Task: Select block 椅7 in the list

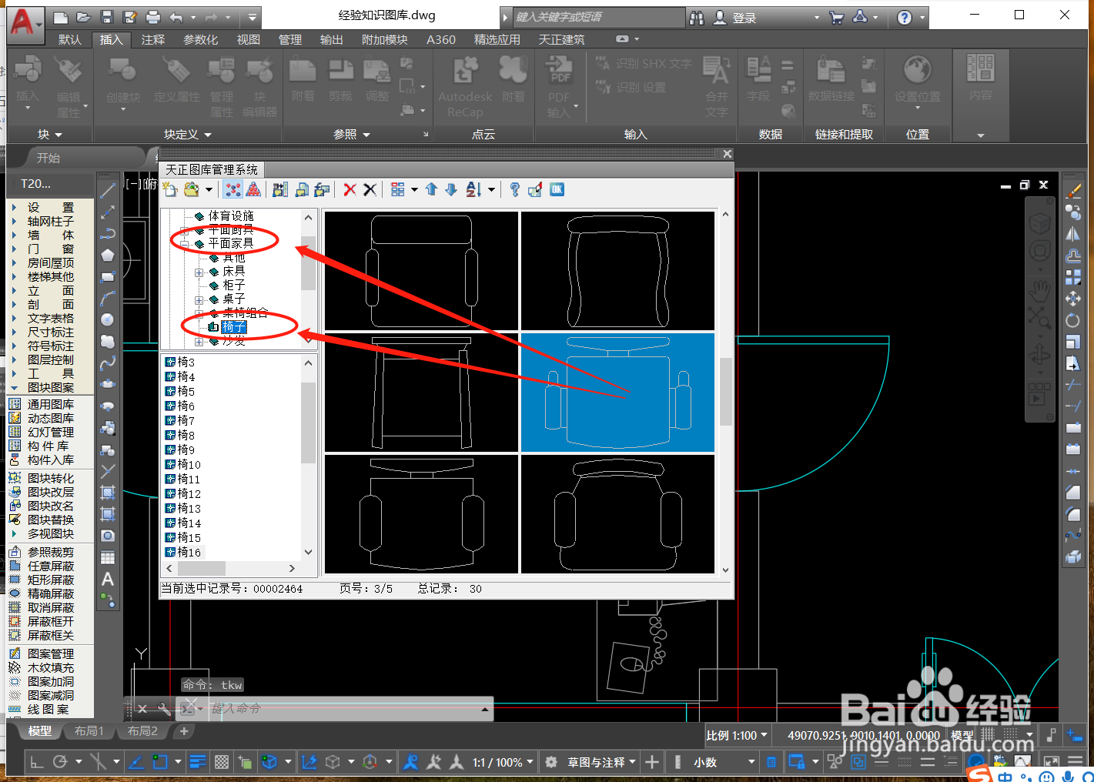Action: [x=180, y=421]
